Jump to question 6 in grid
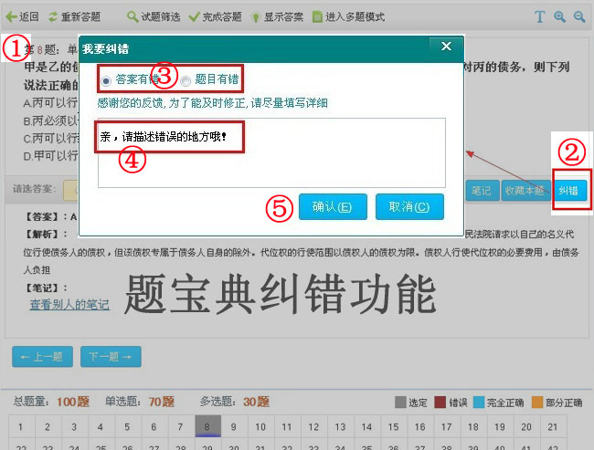 (154, 427)
